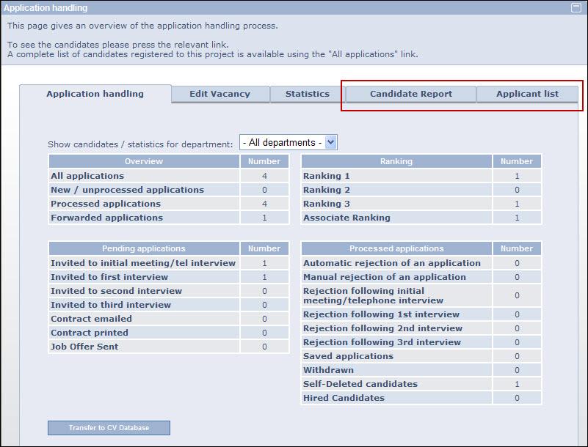Click the count beside Forwarded applications
The height and width of the screenshot is (447, 588).
264,218
